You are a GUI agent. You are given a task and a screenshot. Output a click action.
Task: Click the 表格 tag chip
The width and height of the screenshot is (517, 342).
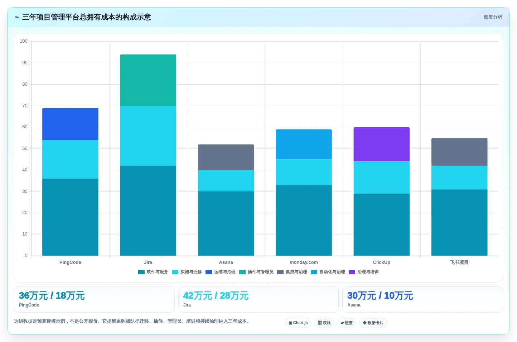pyautogui.click(x=324, y=323)
